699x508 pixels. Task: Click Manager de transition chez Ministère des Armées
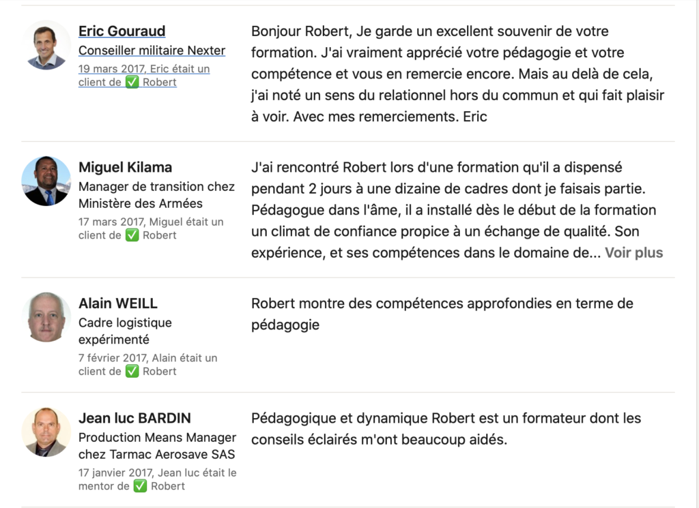click(x=156, y=195)
